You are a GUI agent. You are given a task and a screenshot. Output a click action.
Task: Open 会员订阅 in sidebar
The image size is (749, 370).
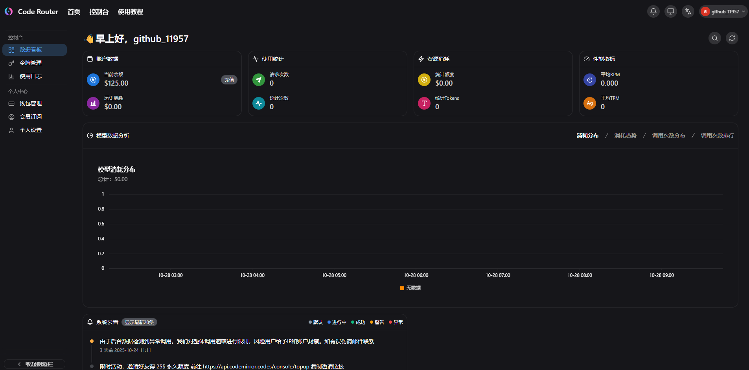pyautogui.click(x=35, y=117)
